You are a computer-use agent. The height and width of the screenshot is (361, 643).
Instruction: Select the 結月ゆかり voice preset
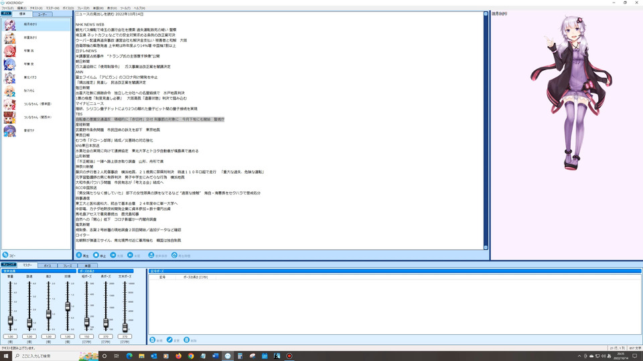pos(36,25)
